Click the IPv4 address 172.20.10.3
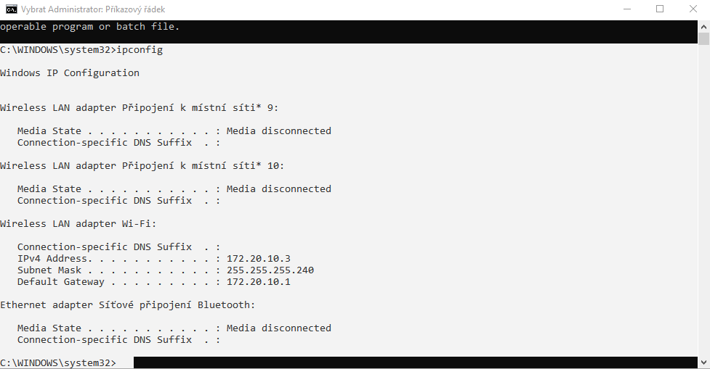 pos(258,259)
